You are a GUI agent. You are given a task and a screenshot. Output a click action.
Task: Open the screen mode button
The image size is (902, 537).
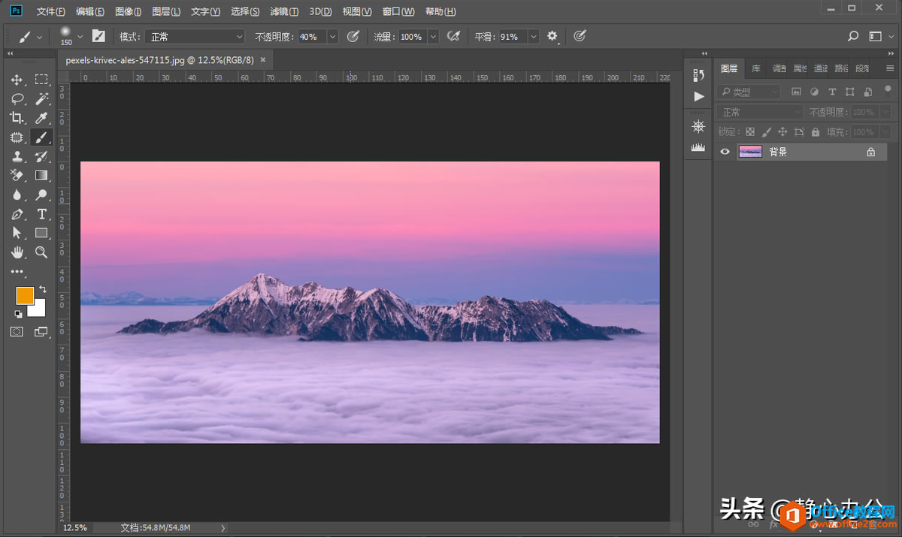pos(41,331)
